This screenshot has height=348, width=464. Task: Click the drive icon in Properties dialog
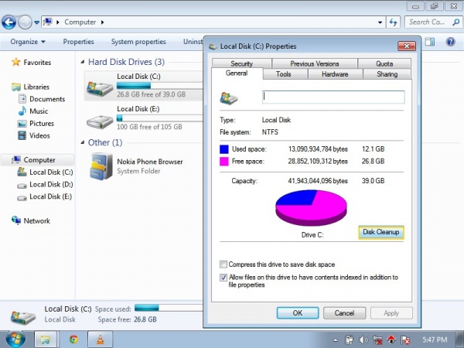(x=229, y=98)
